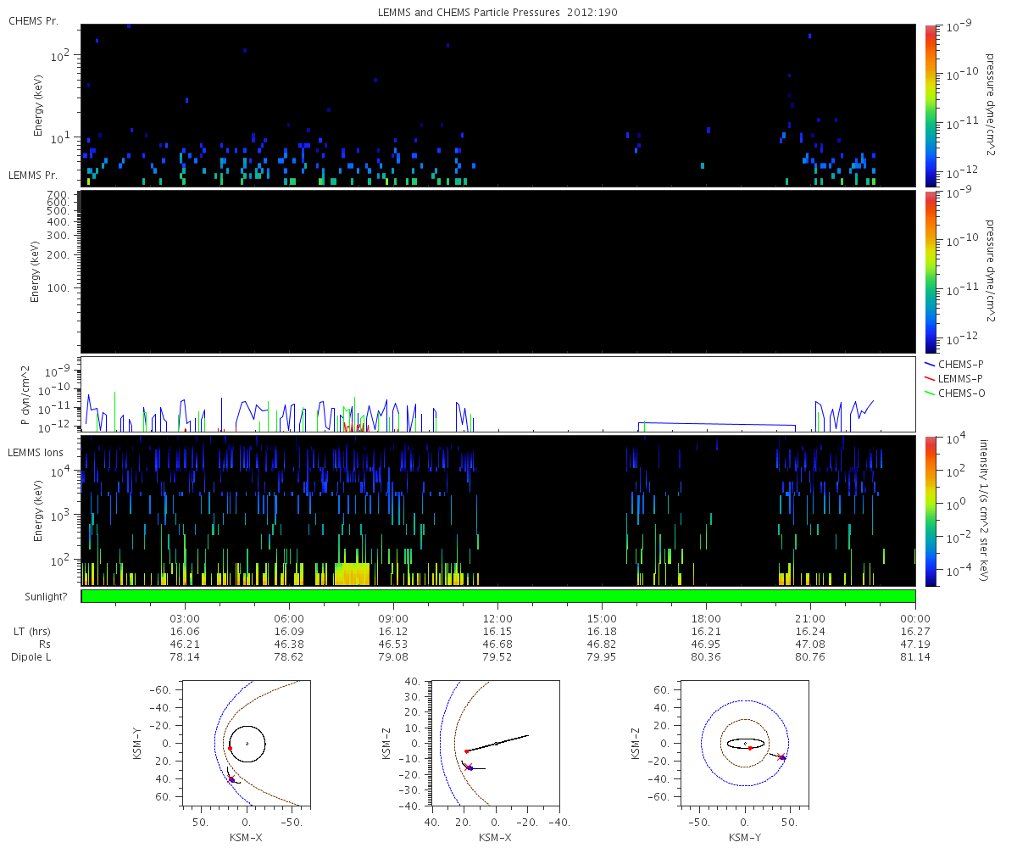Click the CHEMS Pr. panel label
Screen dimensions: 1017x848
[33, 20]
